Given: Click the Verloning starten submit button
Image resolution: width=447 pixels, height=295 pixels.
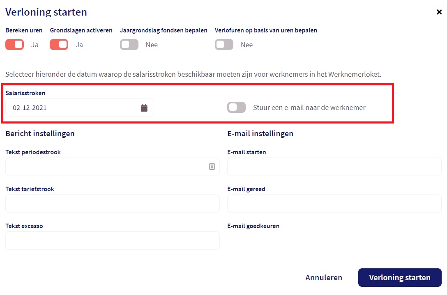Looking at the screenshot, I should 399,277.
